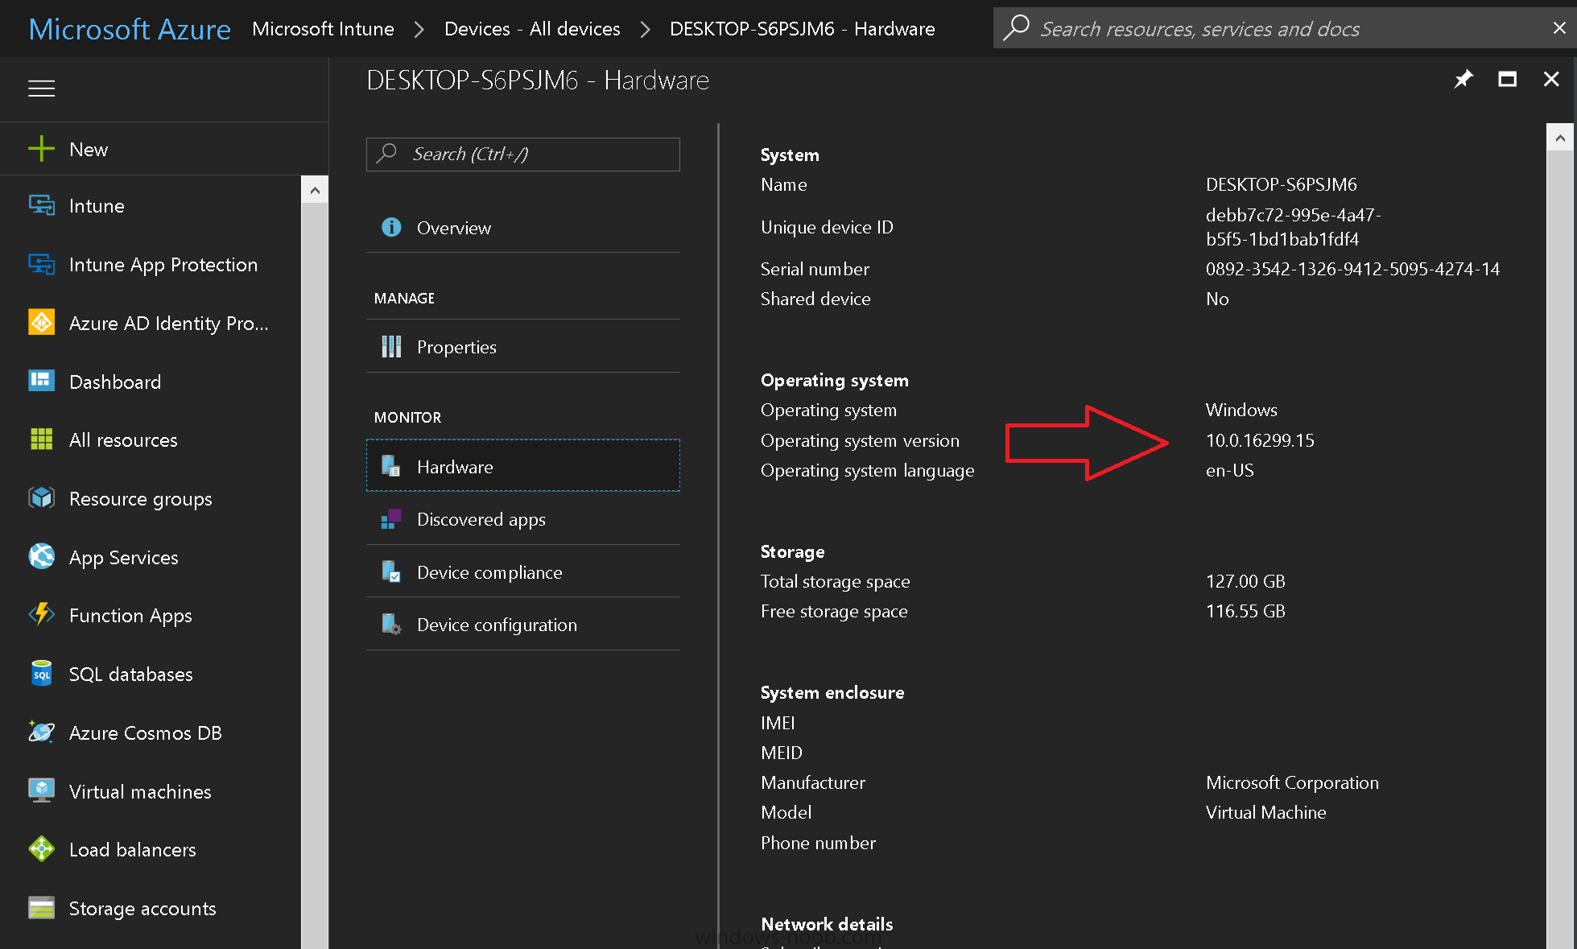
Task: Open Intune from the sidebar icon
Action: pos(42,205)
